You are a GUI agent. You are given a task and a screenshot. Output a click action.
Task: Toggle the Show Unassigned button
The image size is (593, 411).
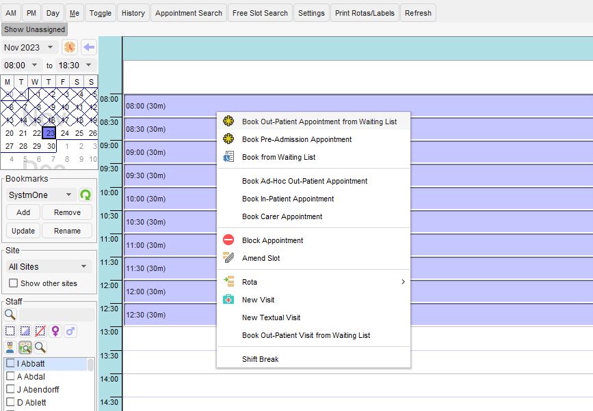[34, 29]
